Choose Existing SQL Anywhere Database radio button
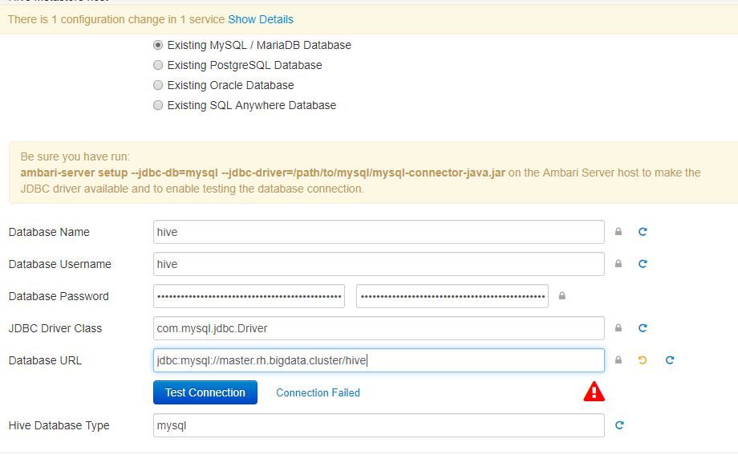 pos(158,105)
